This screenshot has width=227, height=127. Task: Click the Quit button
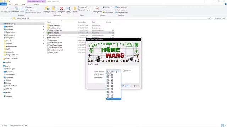pos(135,86)
